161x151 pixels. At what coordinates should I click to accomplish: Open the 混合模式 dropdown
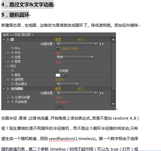coord(67,84)
